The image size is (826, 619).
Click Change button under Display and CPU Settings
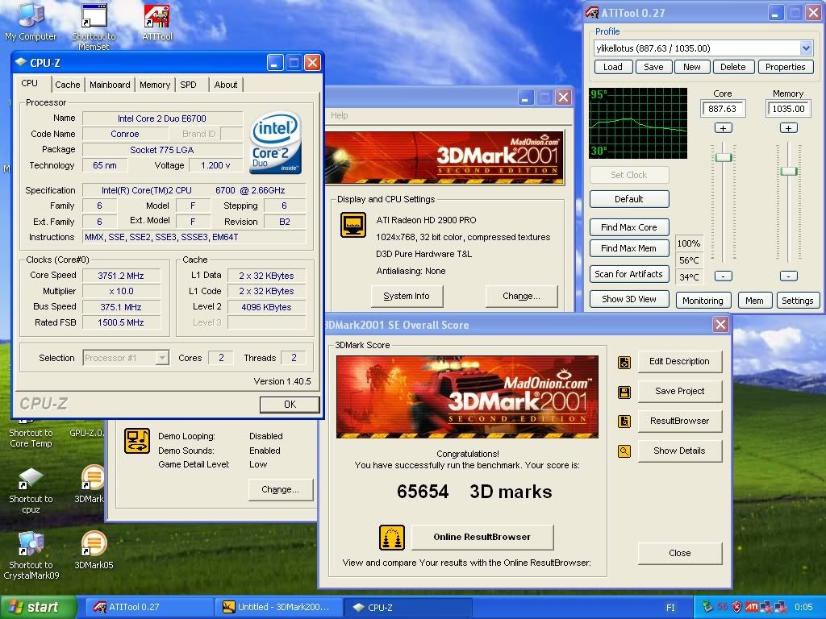522,297
